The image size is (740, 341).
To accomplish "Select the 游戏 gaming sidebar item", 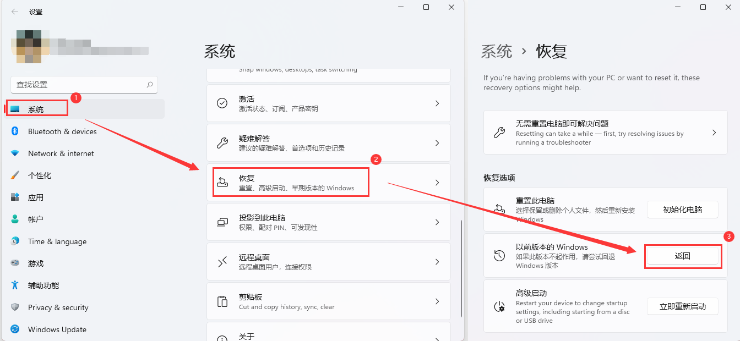I will (x=35, y=263).
